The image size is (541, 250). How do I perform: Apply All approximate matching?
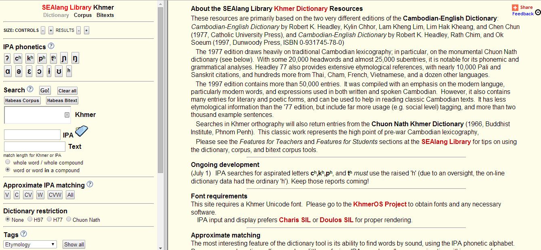70,195
